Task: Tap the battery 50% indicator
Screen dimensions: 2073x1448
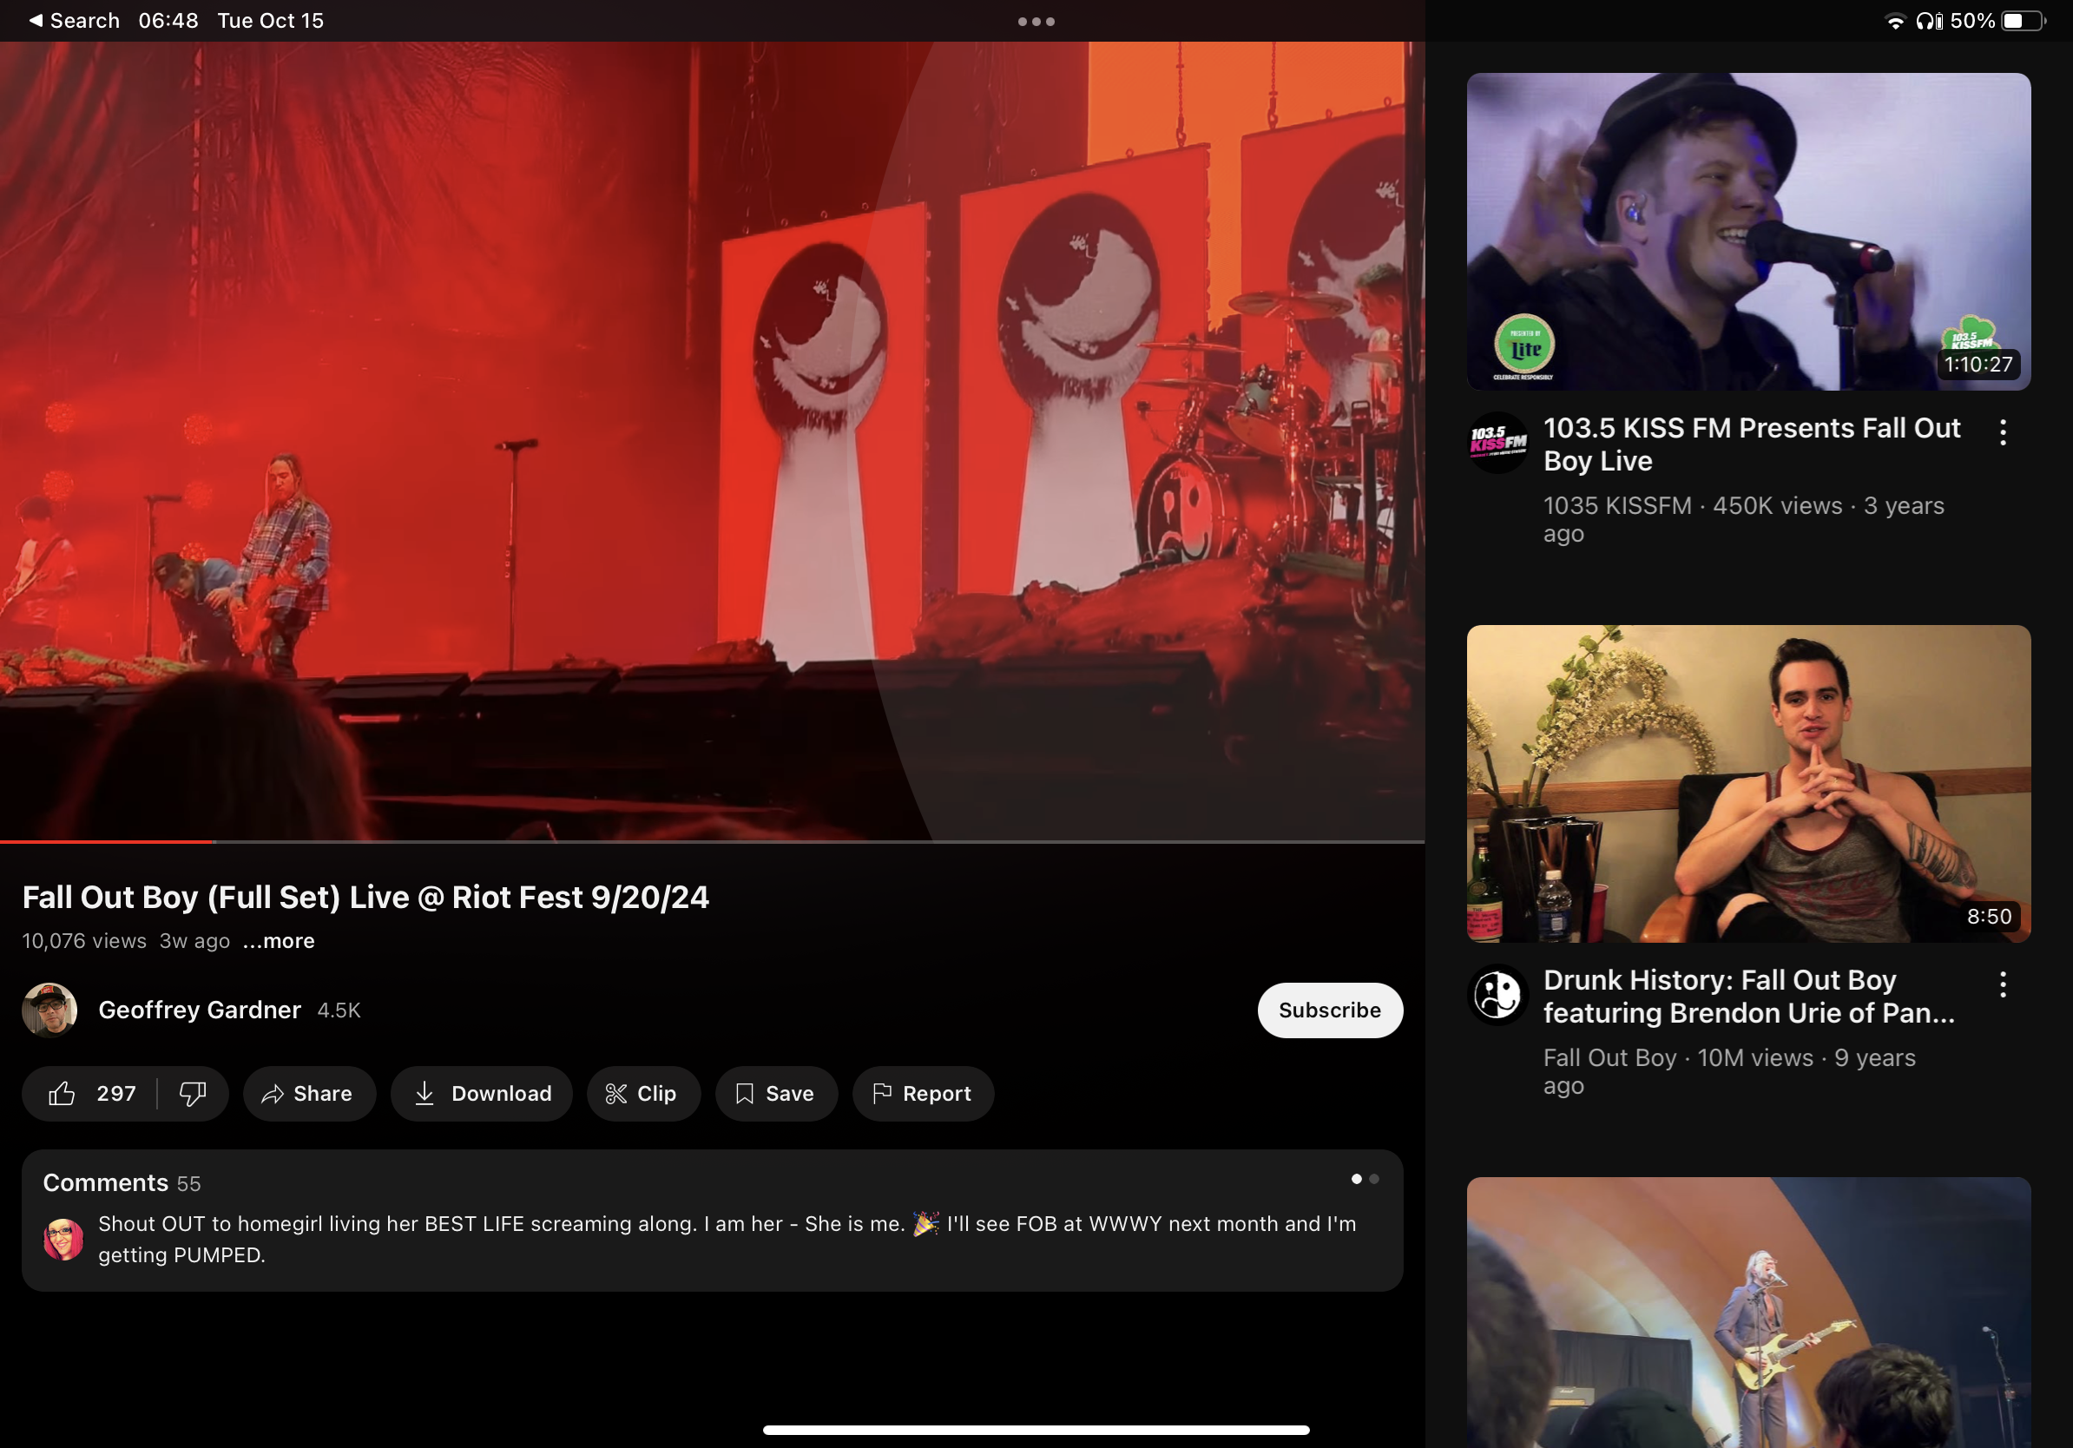Action: tap(1998, 21)
